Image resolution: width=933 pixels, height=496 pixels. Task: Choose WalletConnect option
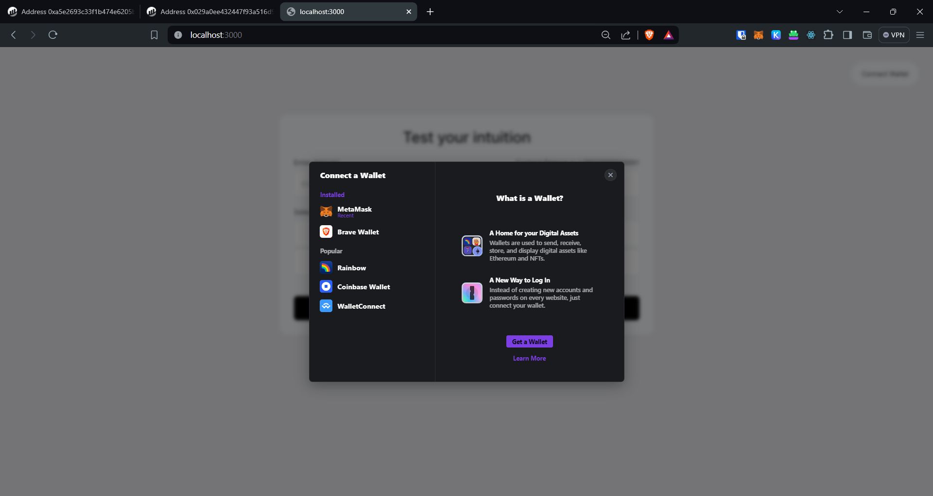tap(371, 306)
